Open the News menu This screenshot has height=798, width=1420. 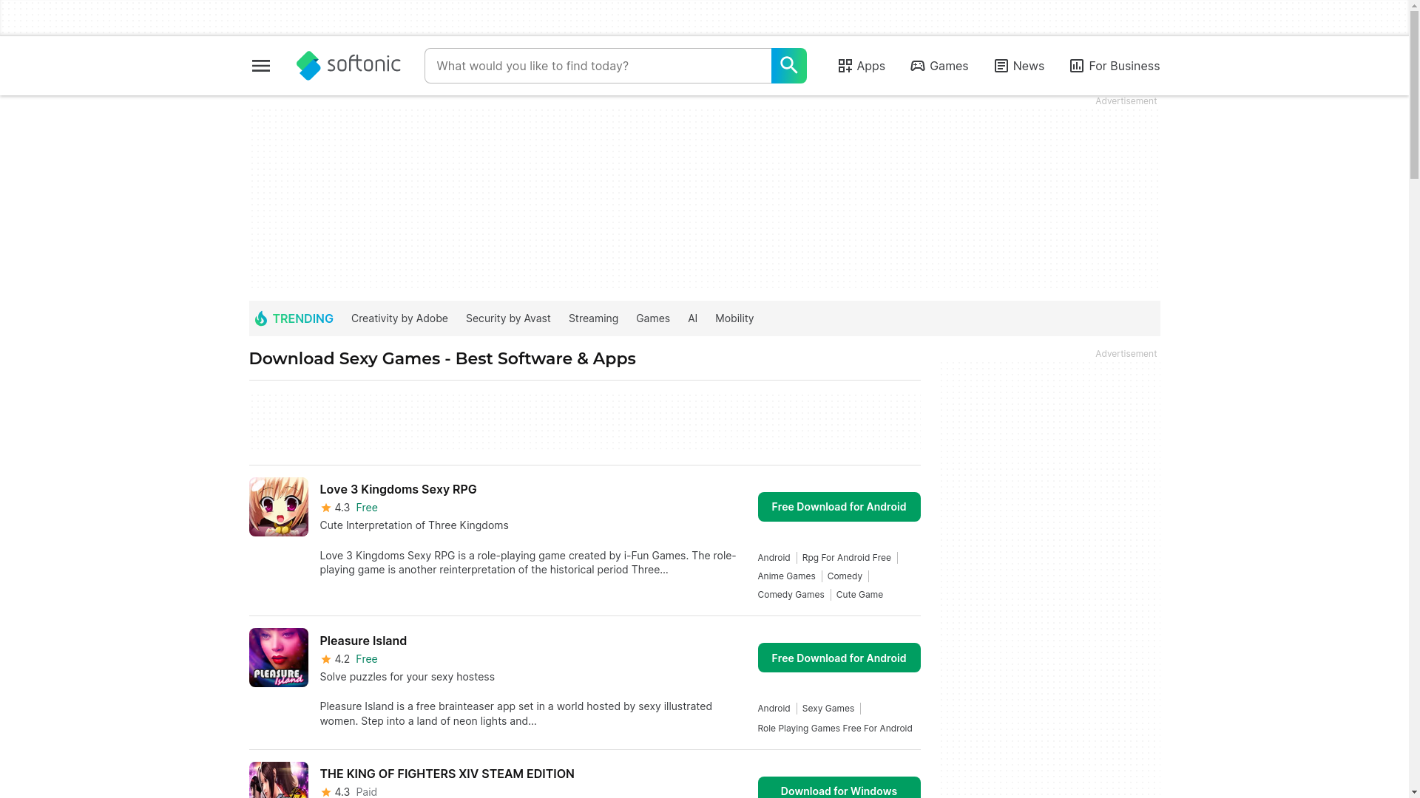(x=1019, y=66)
